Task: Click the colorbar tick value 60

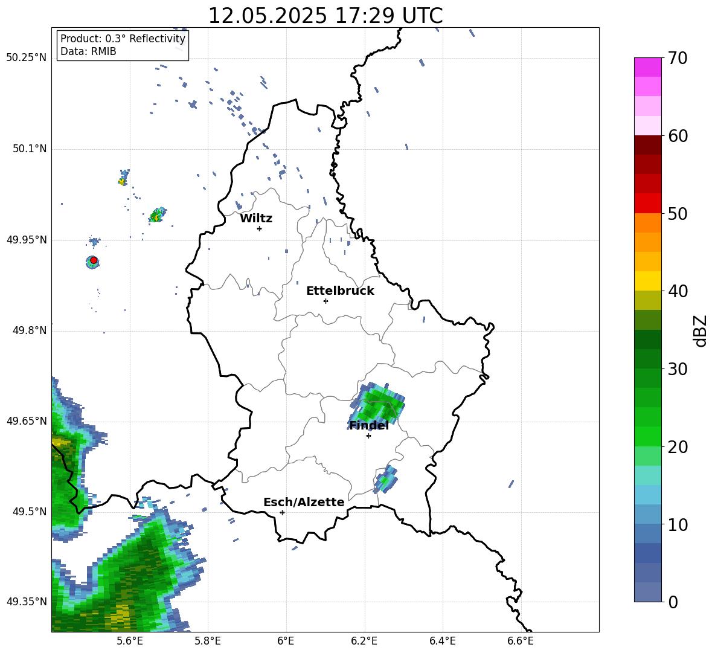Action: [x=677, y=136]
